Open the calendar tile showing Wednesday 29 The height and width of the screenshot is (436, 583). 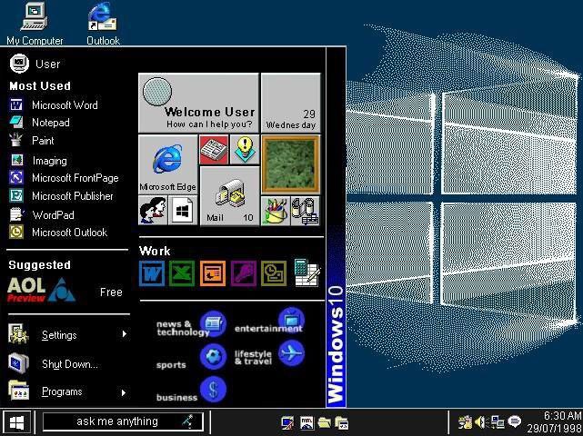coord(291,103)
